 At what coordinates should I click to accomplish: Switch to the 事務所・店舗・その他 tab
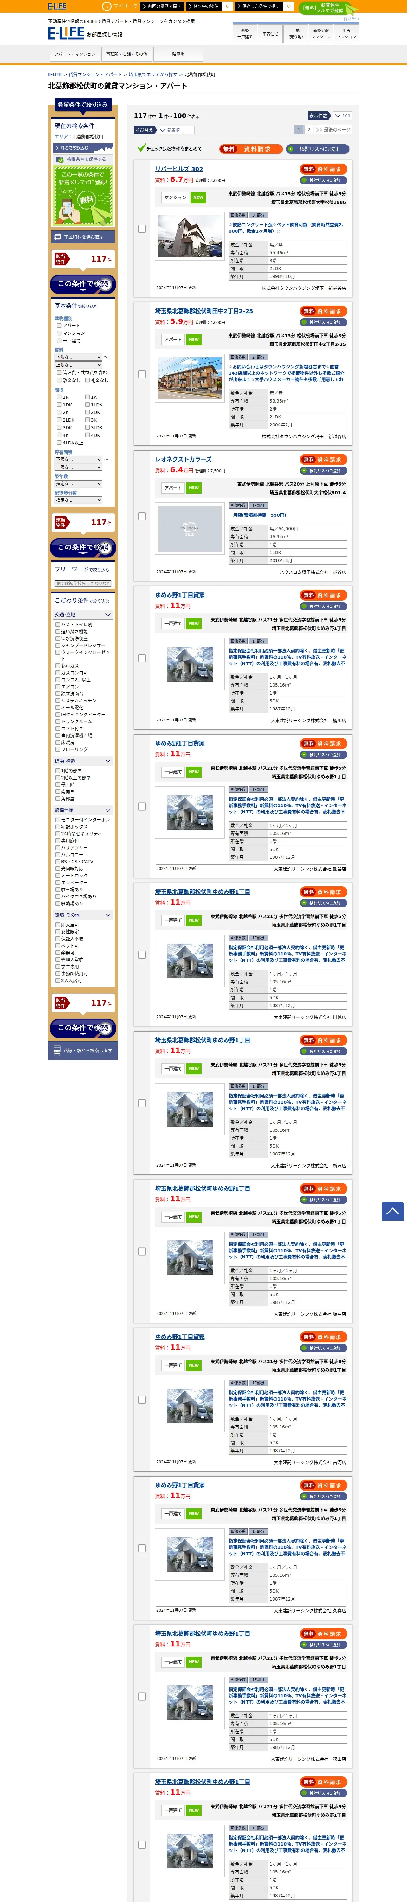(126, 54)
